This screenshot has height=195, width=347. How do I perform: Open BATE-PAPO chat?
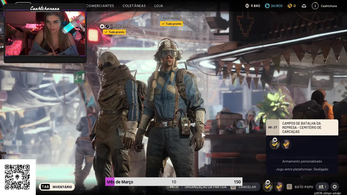pos(304,187)
